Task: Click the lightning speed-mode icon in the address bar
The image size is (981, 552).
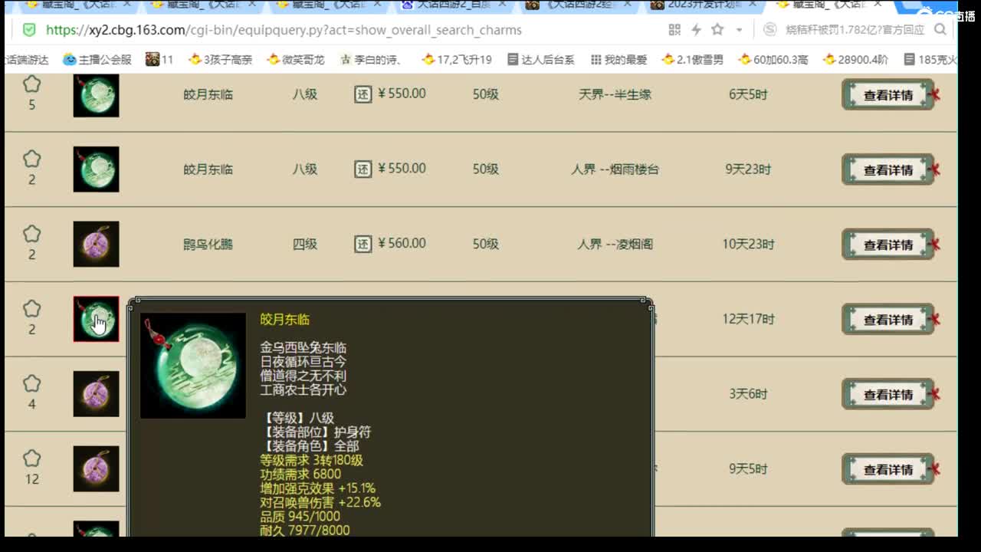Action: (x=696, y=30)
